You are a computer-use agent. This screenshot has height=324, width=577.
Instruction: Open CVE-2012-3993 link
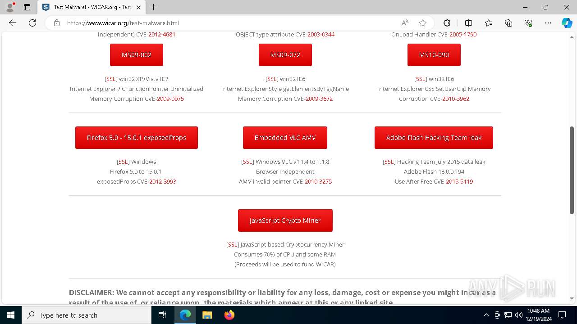pos(163,181)
